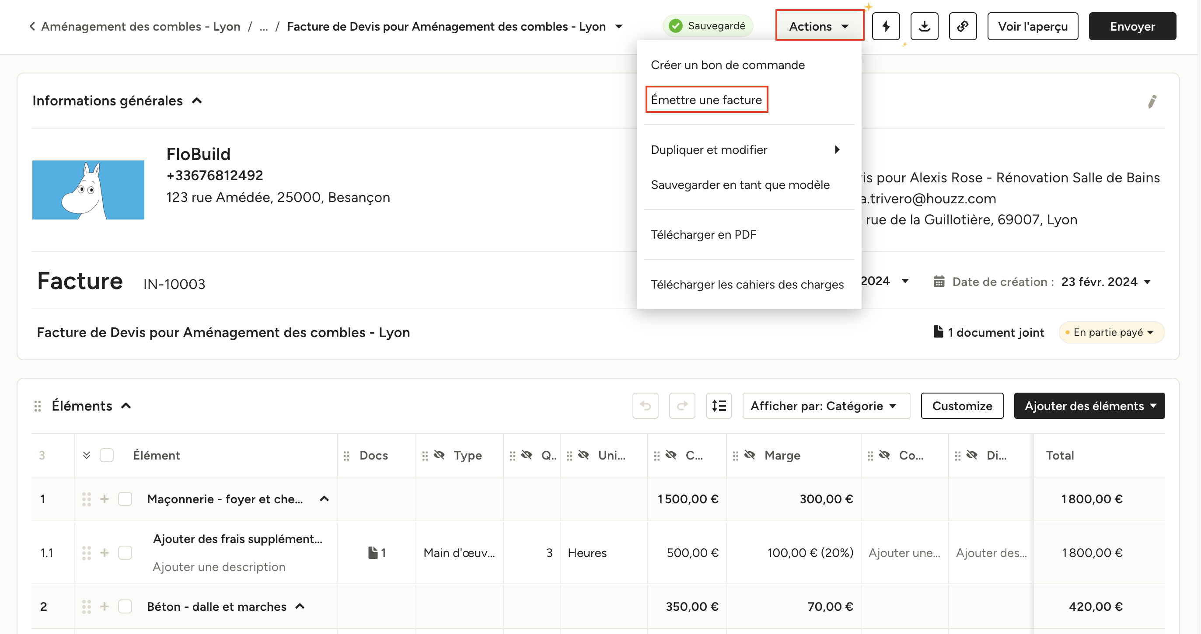Click the Customize button
Image resolution: width=1201 pixels, height=634 pixels.
coord(962,406)
